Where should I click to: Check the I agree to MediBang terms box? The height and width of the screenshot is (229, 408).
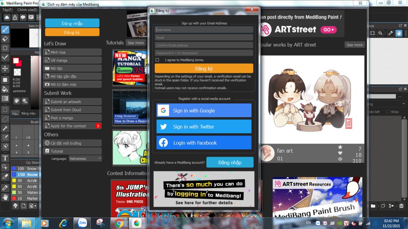tap(157, 60)
